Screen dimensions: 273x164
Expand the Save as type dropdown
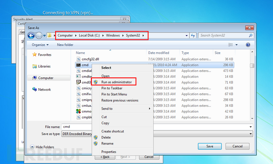coord(251,134)
